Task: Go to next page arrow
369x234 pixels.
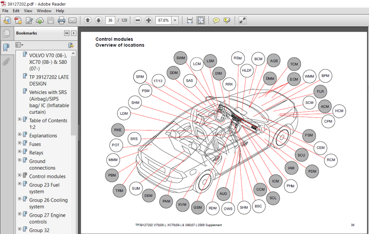Action: tap(99, 20)
